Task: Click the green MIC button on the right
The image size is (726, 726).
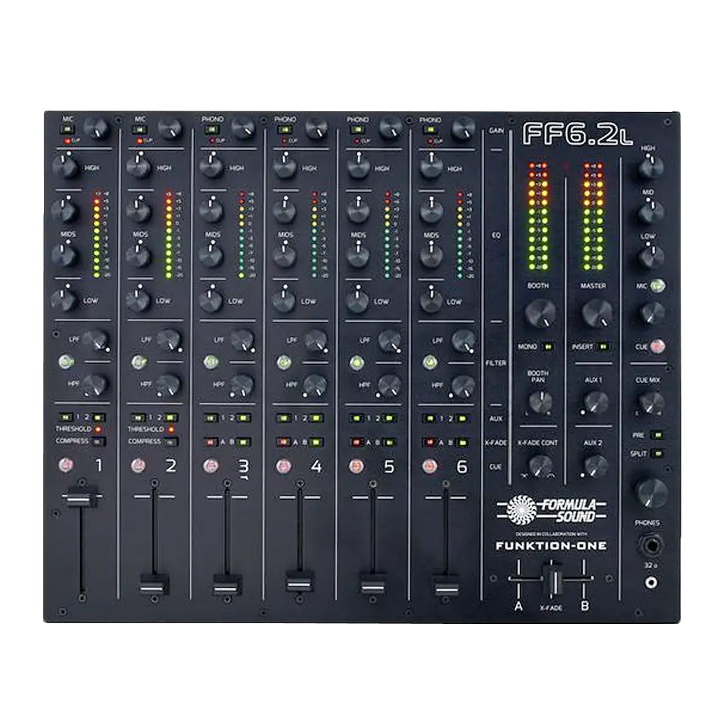Action: point(659,286)
